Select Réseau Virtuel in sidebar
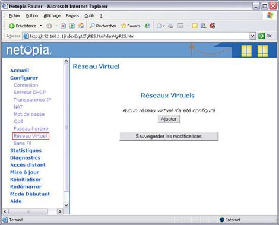This screenshot has height=225, width=279. (x=30, y=136)
